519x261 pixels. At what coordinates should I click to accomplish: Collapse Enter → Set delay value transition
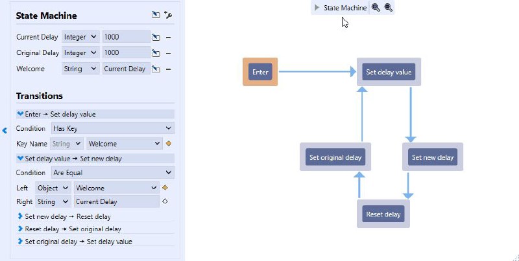[x=20, y=114]
